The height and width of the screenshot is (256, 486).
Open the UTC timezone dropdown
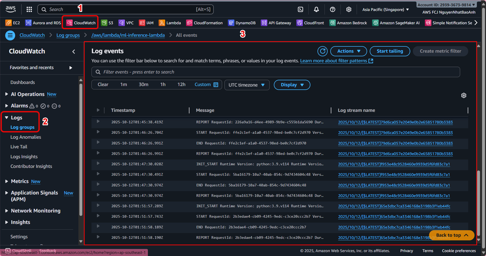247,85
